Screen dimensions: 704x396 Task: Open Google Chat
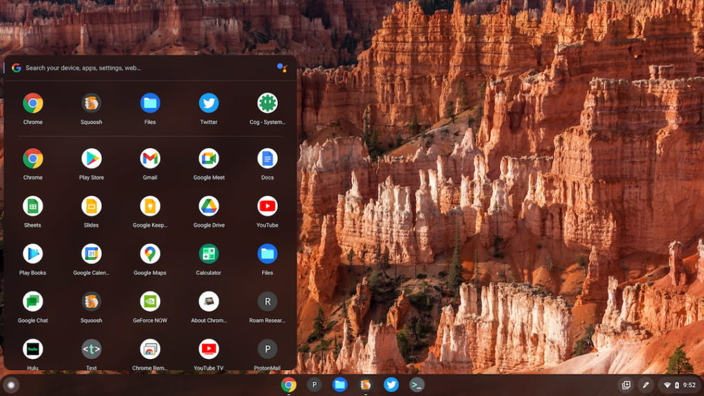[x=33, y=301]
